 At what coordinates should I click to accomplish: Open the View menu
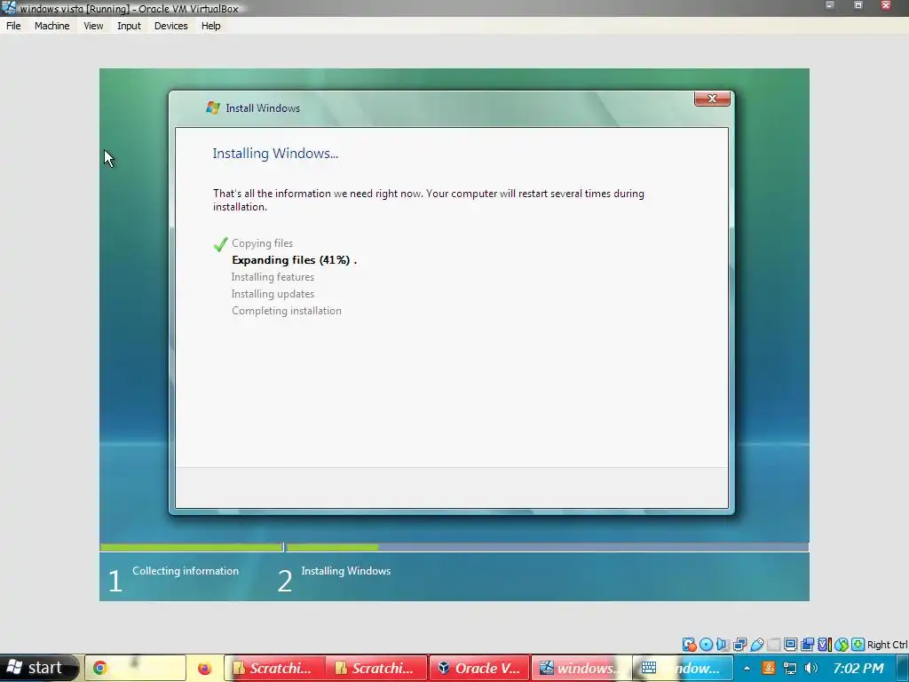coord(93,26)
